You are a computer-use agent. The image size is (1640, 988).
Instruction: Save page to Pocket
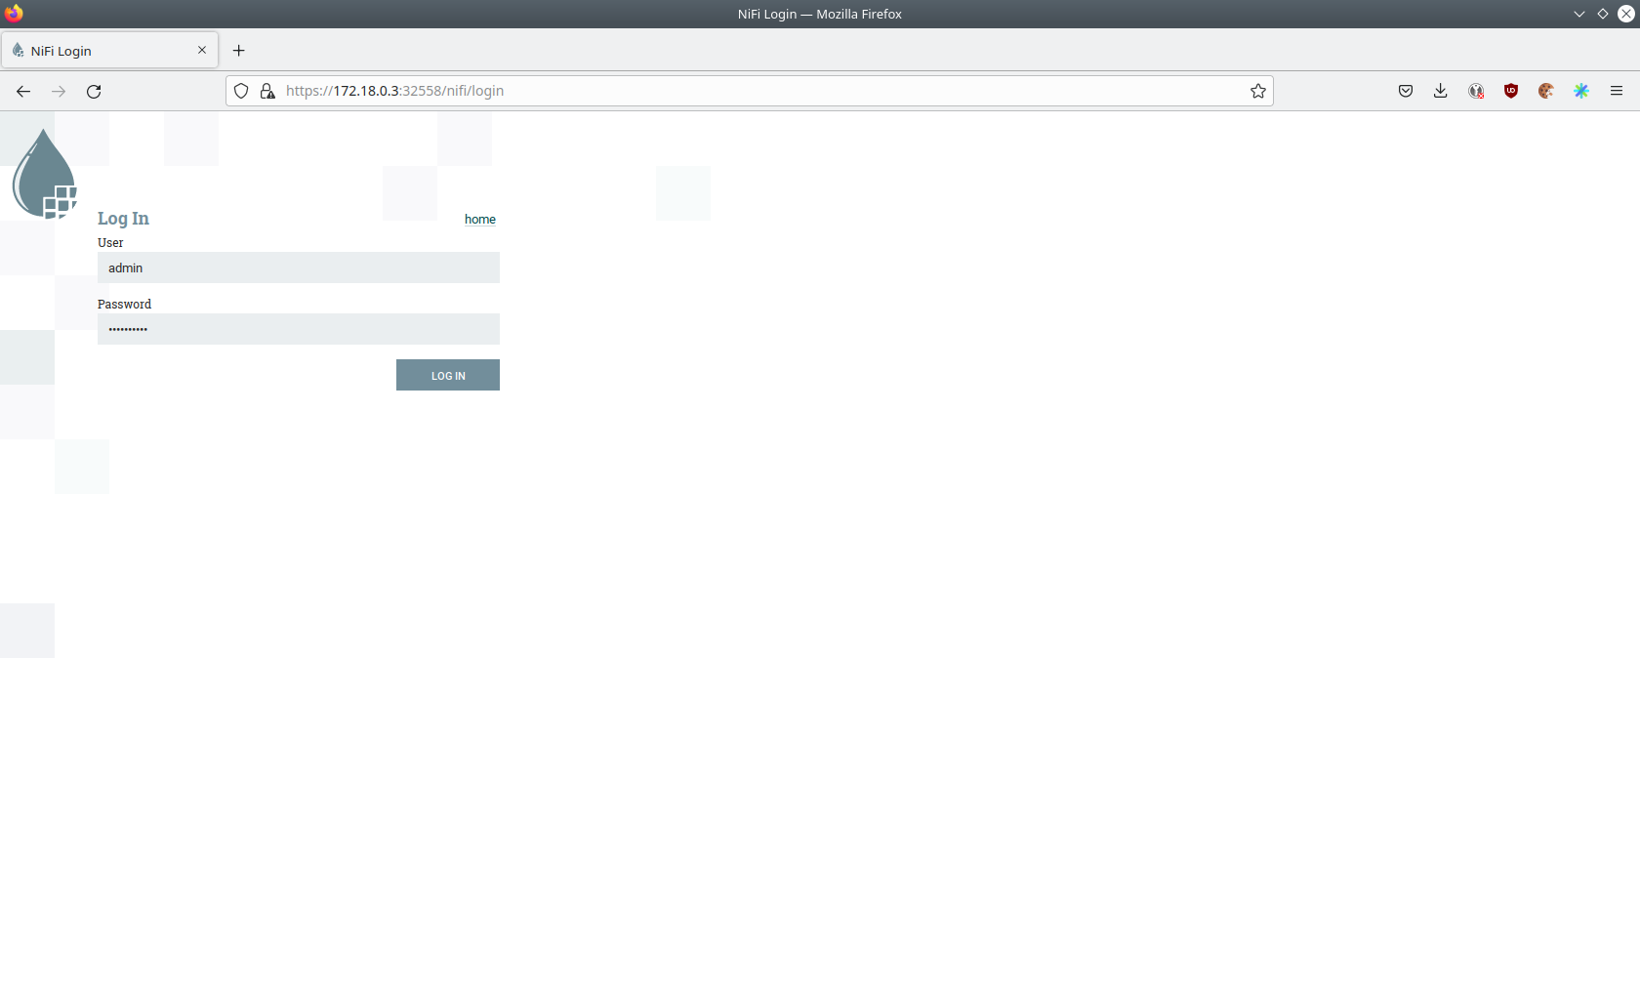(1405, 91)
